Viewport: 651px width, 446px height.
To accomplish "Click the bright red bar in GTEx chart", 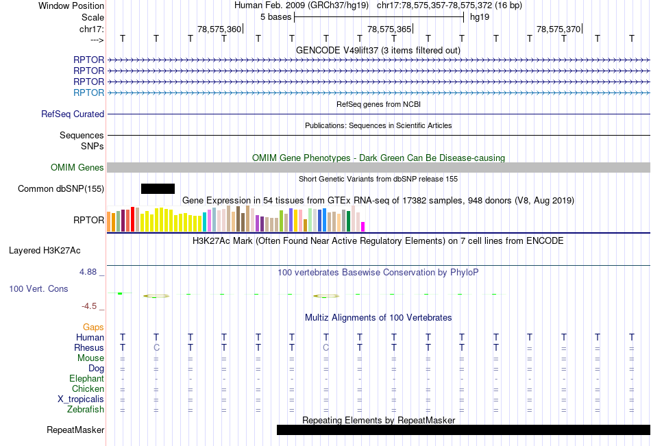I will click(132, 219).
